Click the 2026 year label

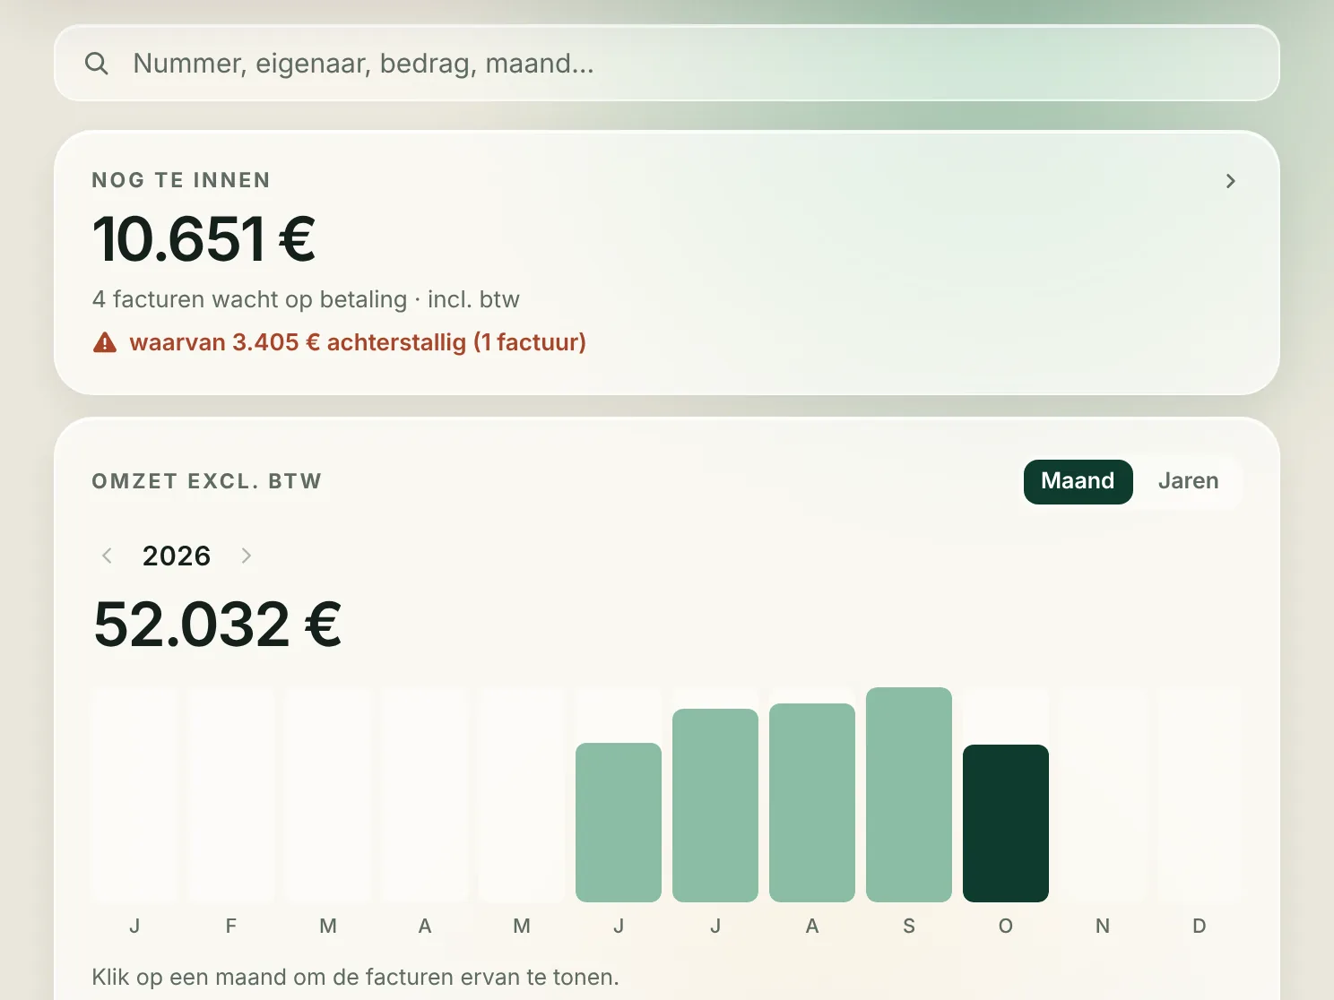[177, 556]
